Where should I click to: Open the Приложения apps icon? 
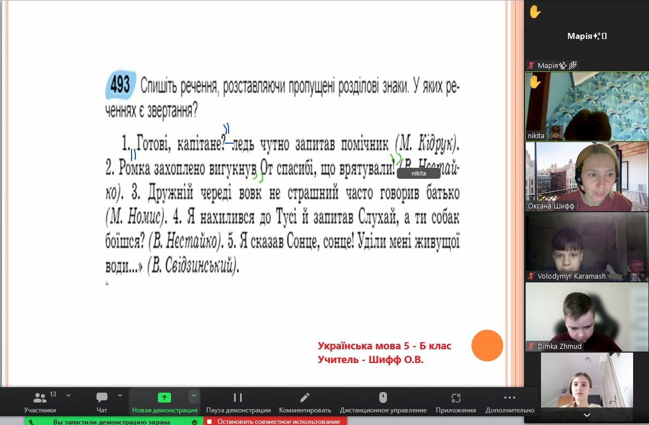[x=456, y=399]
